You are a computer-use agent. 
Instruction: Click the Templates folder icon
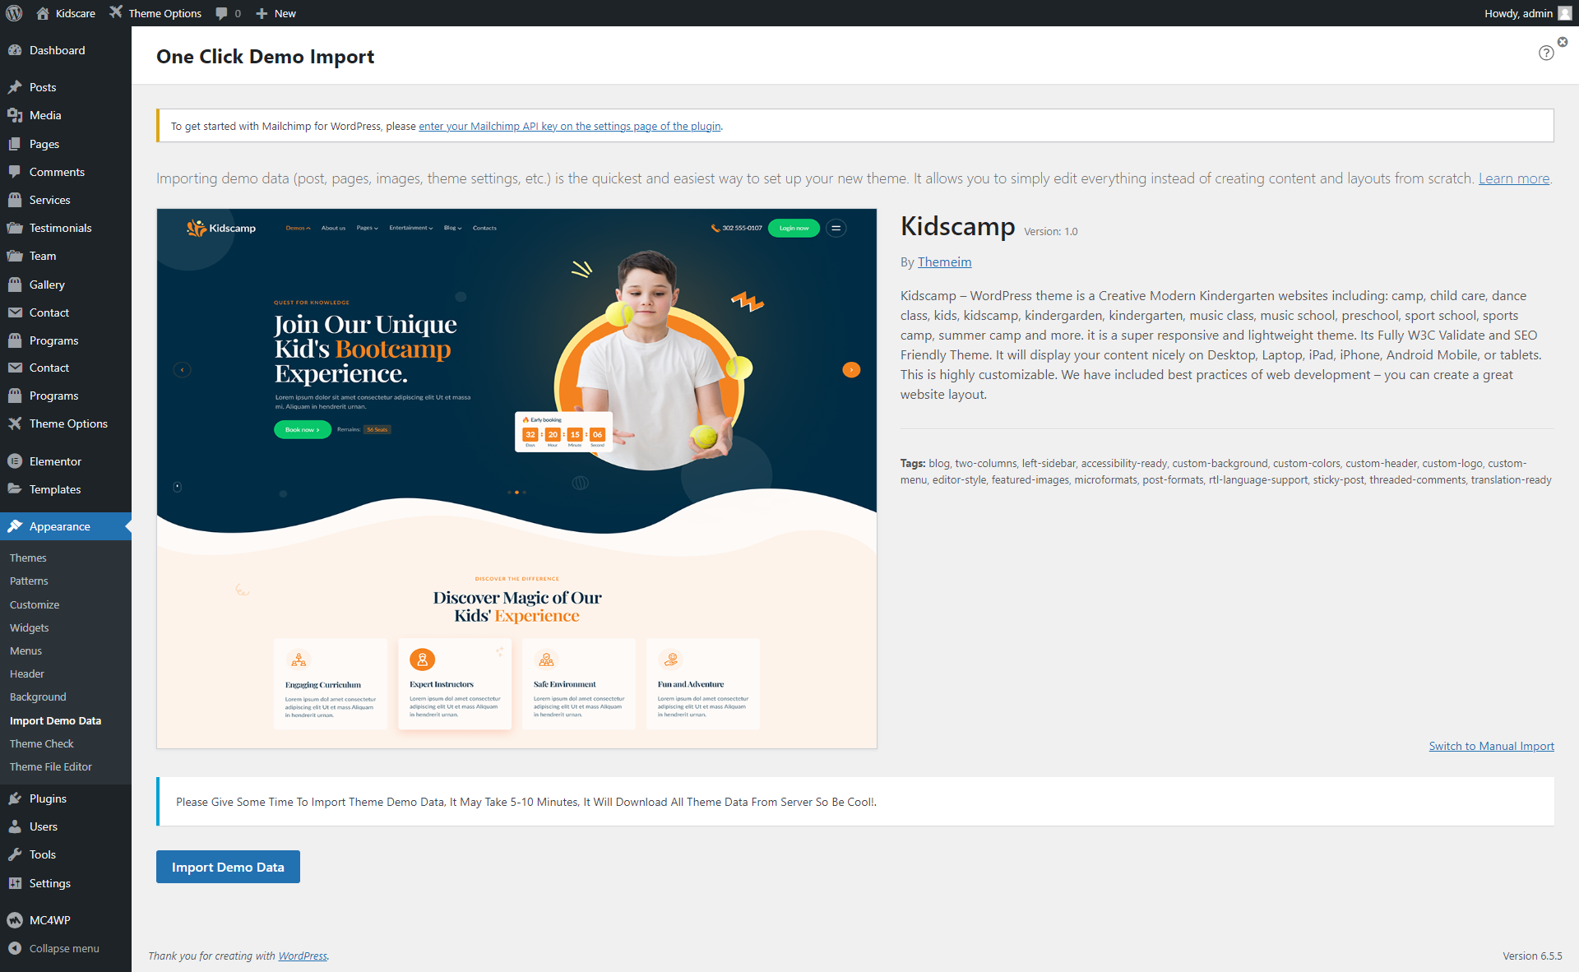pos(15,489)
